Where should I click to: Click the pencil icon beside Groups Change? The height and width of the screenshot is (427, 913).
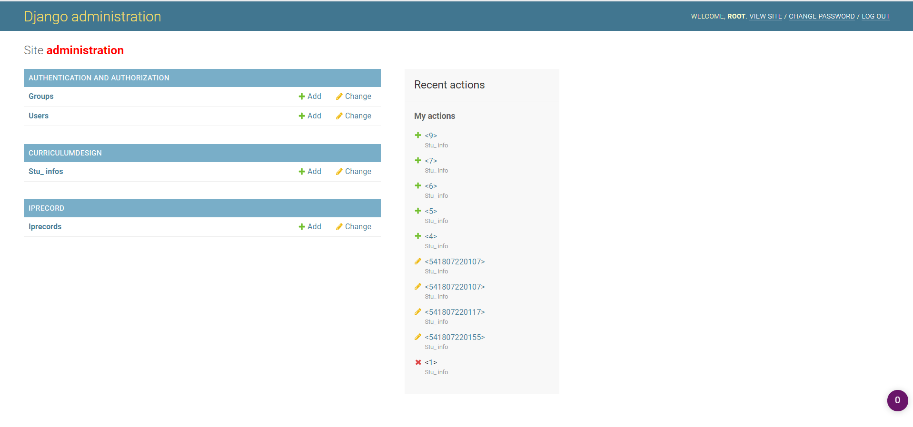[339, 97]
